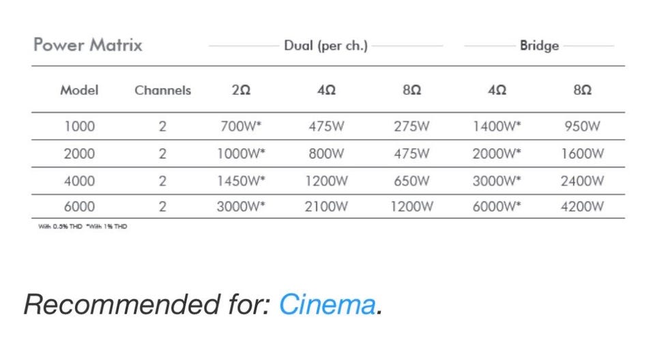
Task: Click the Dual (per ch.) group header
Action: tap(325, 46)
